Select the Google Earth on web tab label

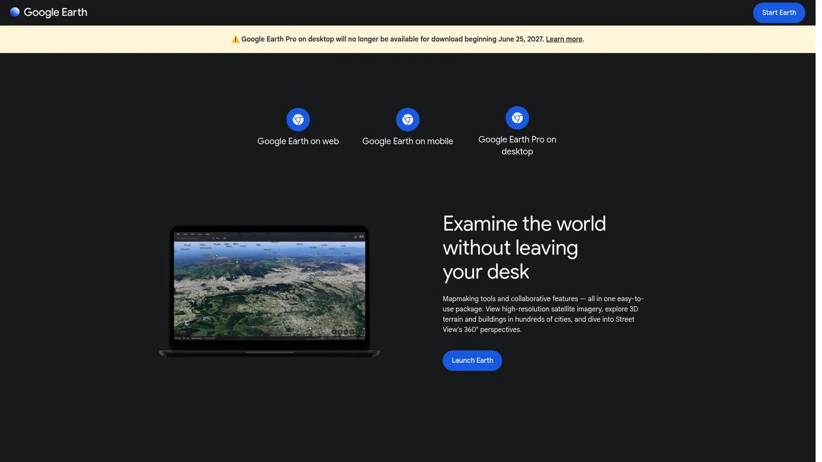click(x=298, y=141)
